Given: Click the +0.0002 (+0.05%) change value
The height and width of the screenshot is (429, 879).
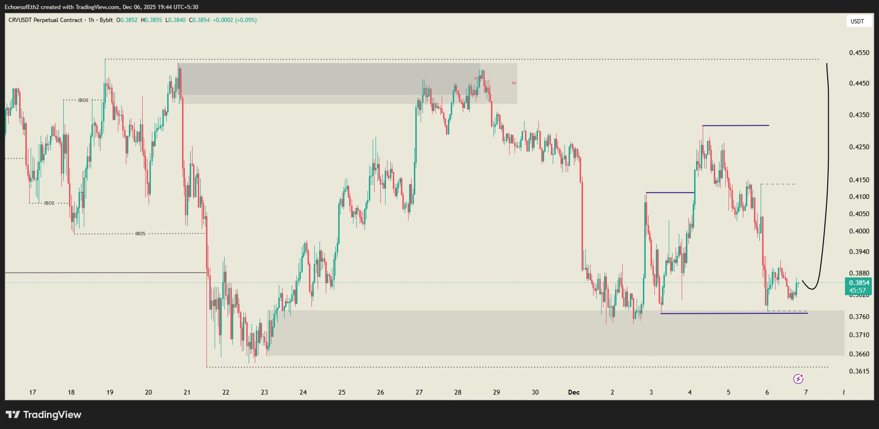Looking at the screenshot, I should pos(235,20).
